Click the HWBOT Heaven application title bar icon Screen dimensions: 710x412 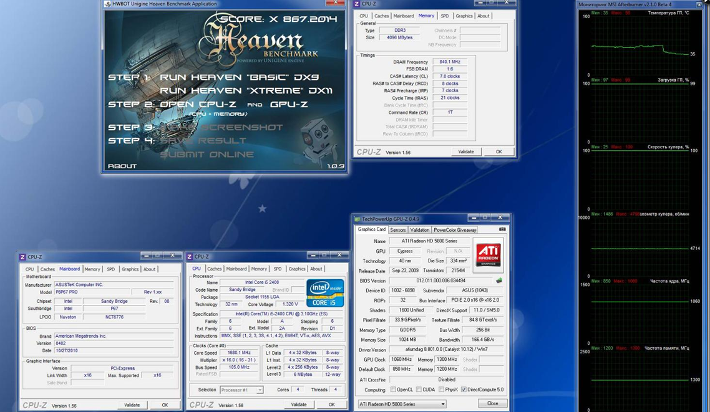click(107, 4)
